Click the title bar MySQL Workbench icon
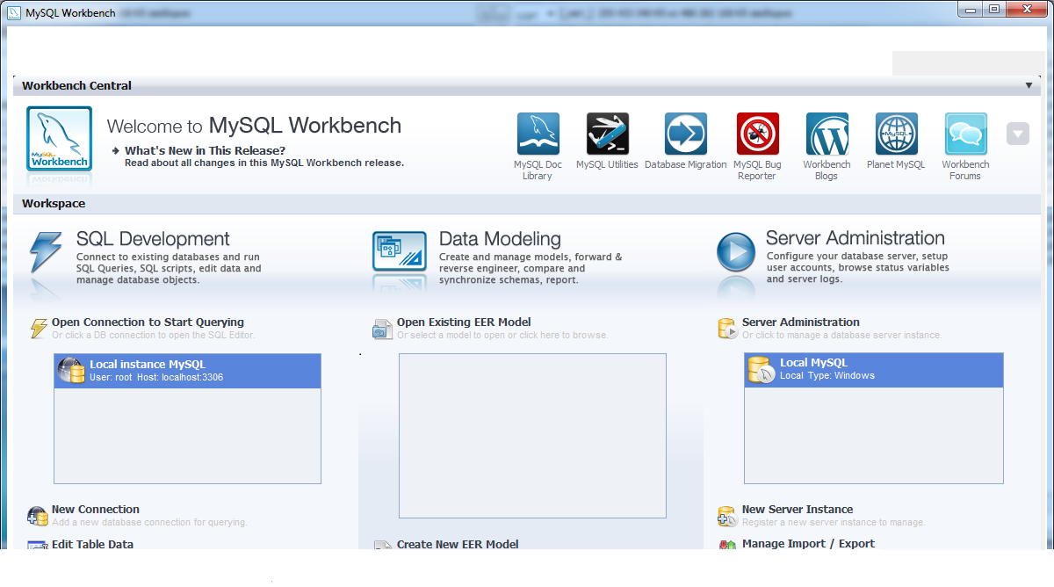The image size is (1054, 587). 14,12
